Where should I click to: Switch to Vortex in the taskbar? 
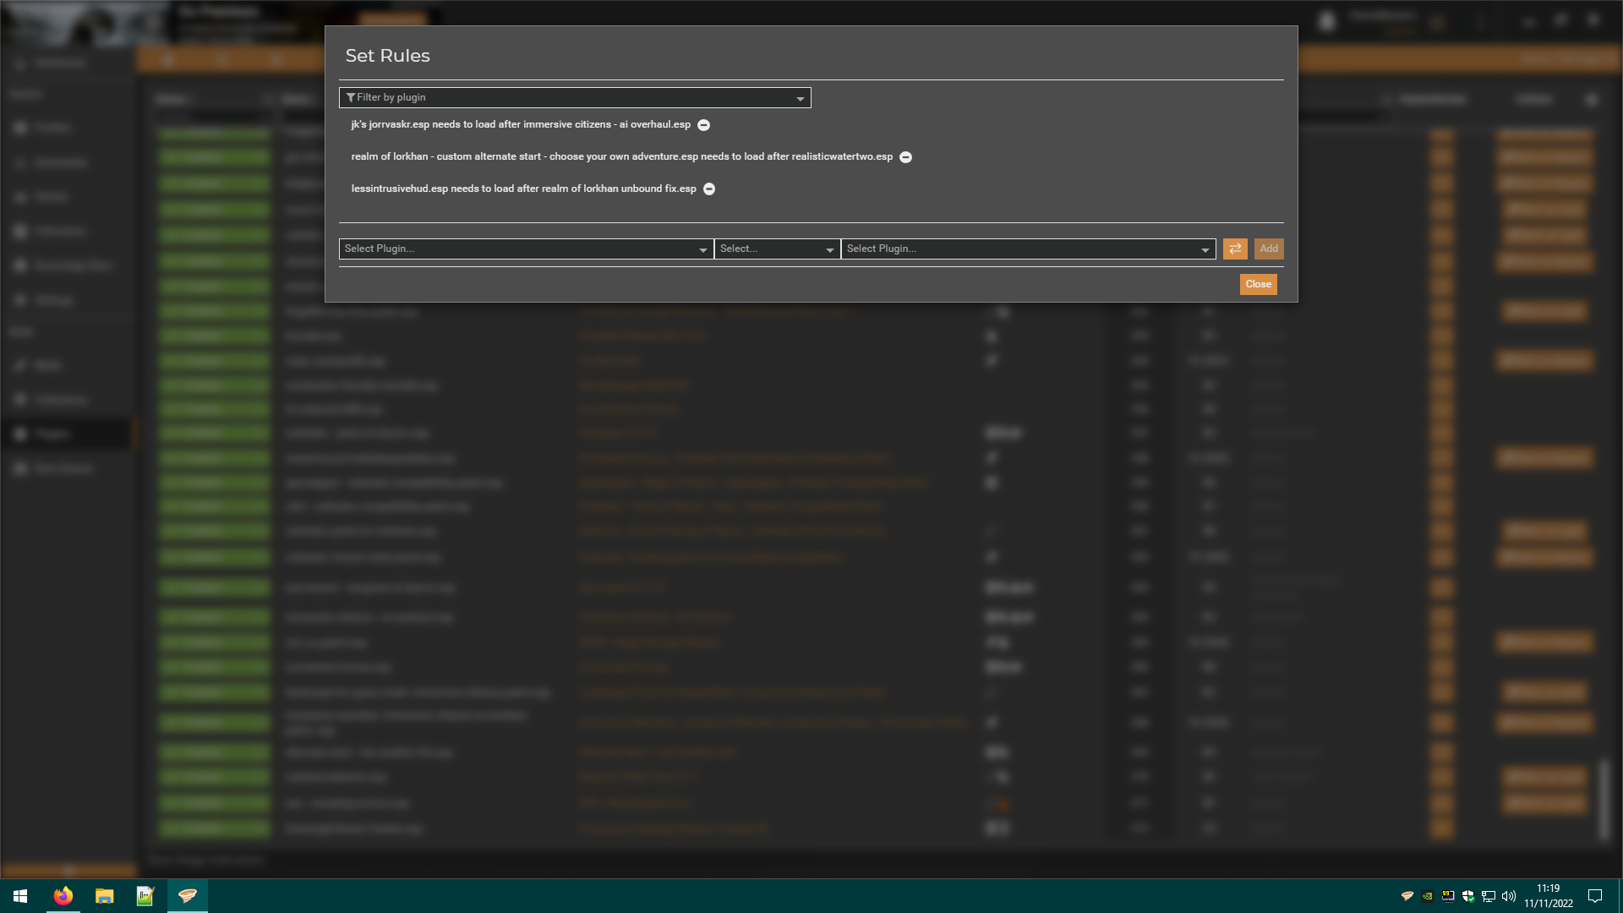(x=187, y=896)
